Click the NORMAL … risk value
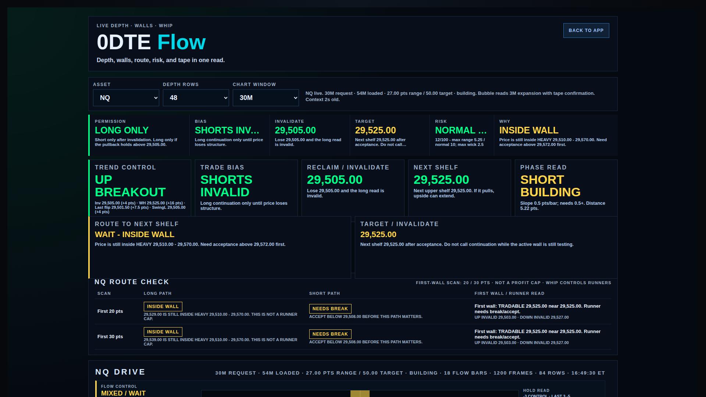 pyautogui.click(x=461, y=130)
